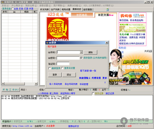This screenshot has width=154, height=129.
Task: Focus the QQ密码 input field
Action: click(68, 58)
